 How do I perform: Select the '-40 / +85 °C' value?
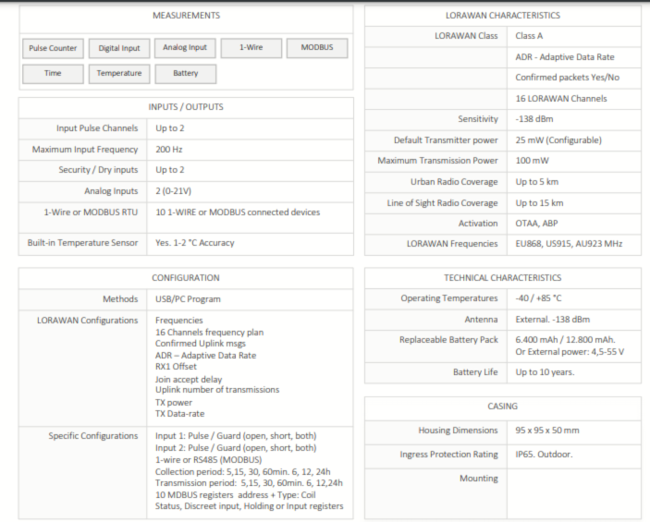coord(538,298)
